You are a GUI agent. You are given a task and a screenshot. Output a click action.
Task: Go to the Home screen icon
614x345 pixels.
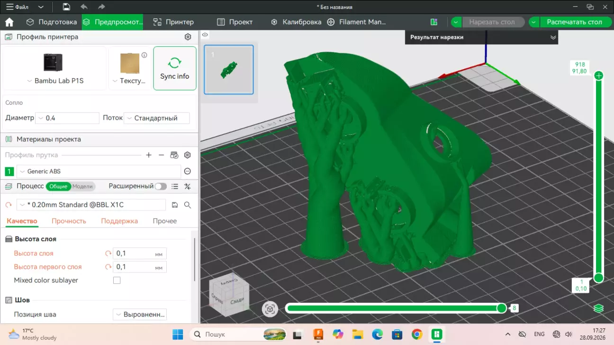coord(9,22)
